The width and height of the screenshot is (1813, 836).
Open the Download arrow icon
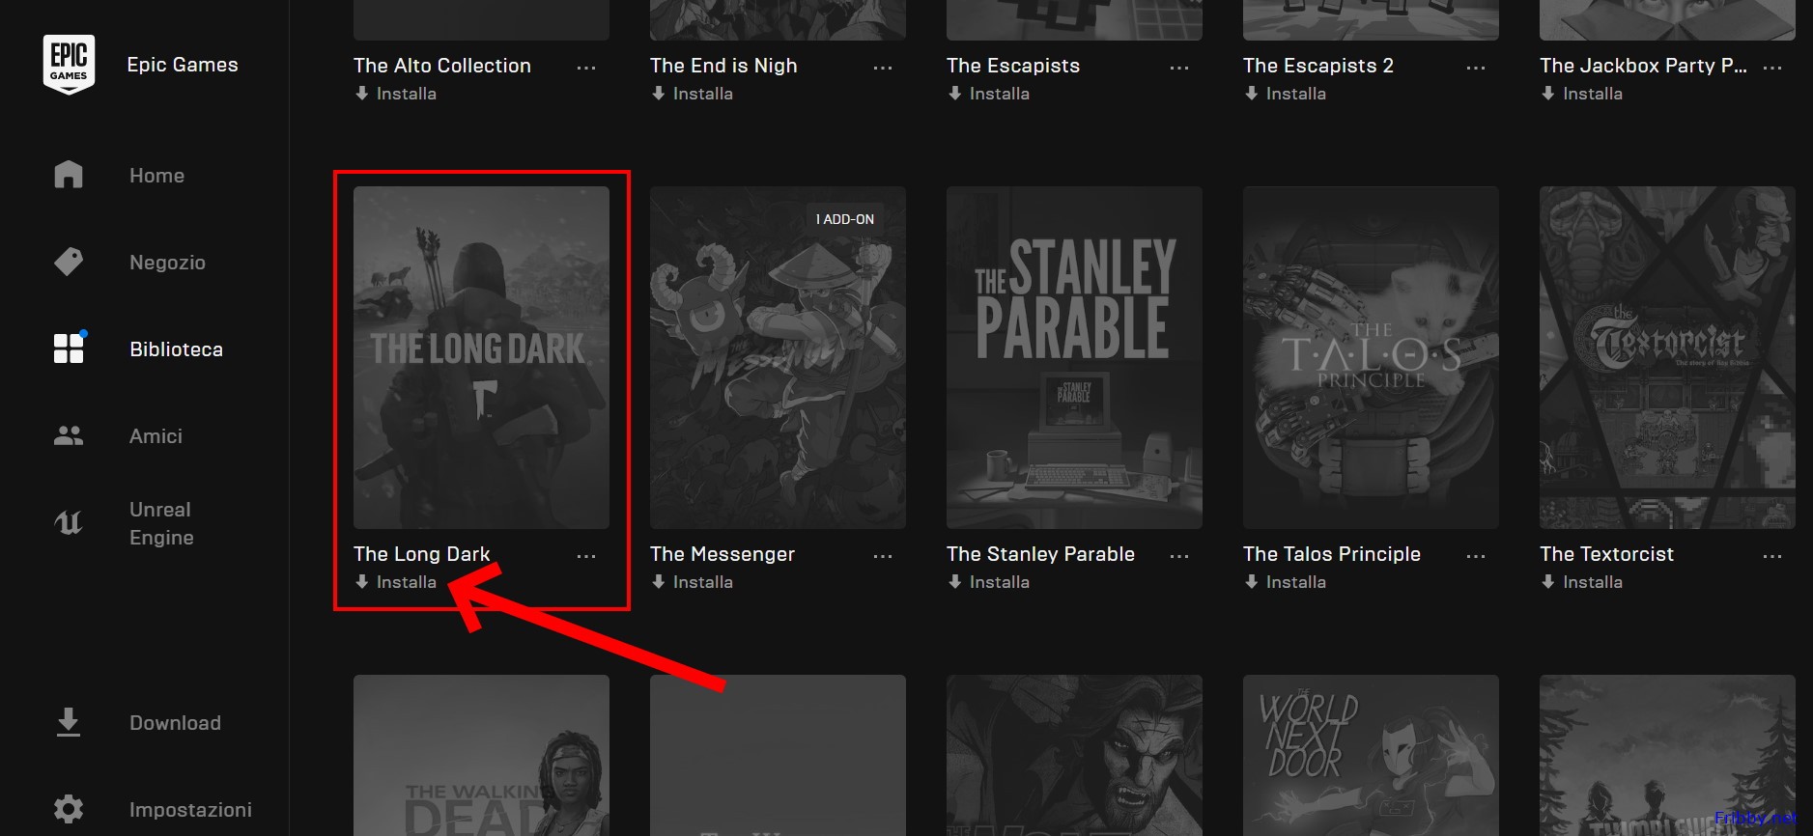[69, 722]
